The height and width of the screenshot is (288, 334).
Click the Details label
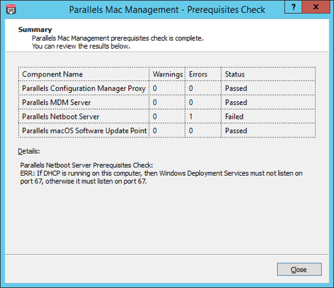click(29, 151)
